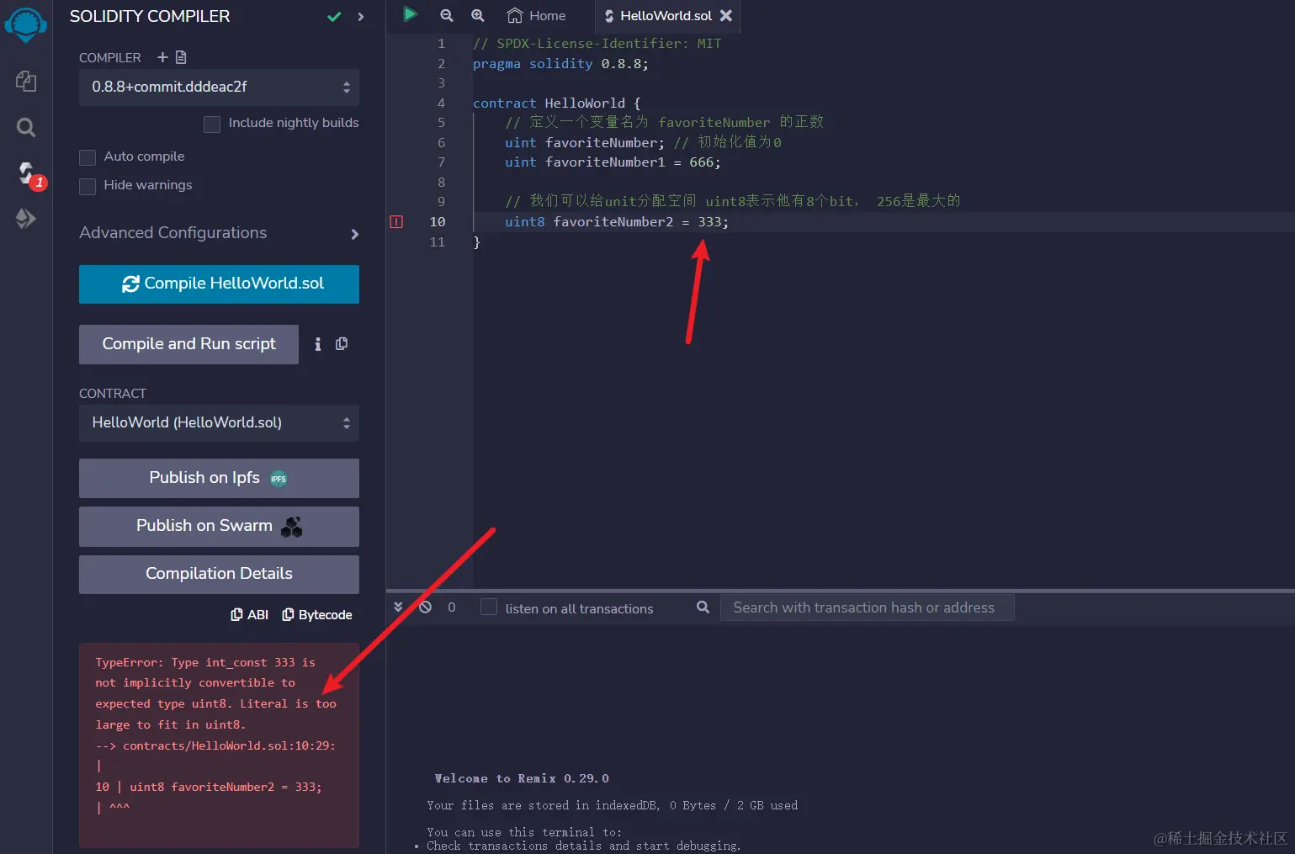Copy the script documentation icon
The width and height of the screenshot is (1295, 854).
point(342,343)
